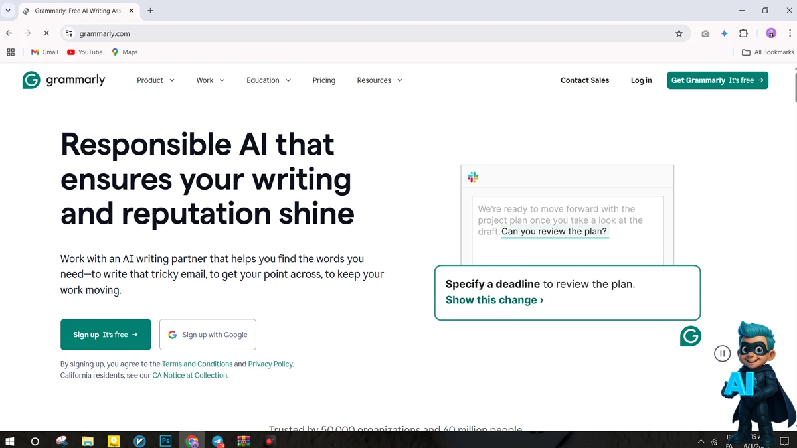Open the Pricing page
The height and width of the screenshot is (448, 797).
coord(324,80)
